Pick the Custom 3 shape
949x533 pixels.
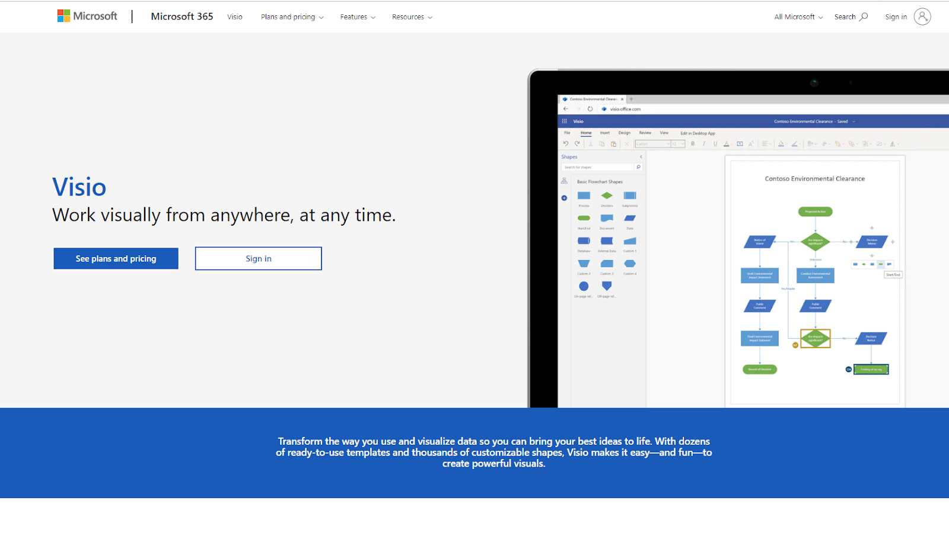click(x=607, y=264)
